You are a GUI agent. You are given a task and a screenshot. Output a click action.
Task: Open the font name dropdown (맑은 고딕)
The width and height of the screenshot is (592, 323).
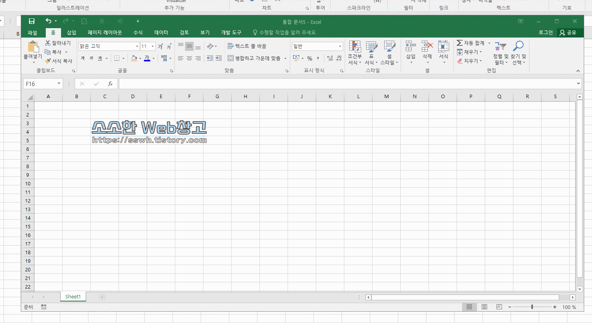point(137,47)
